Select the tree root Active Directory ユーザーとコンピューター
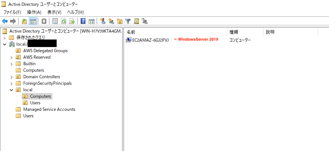The width and height of the screenshot is (329, 151). coord(65,31)
